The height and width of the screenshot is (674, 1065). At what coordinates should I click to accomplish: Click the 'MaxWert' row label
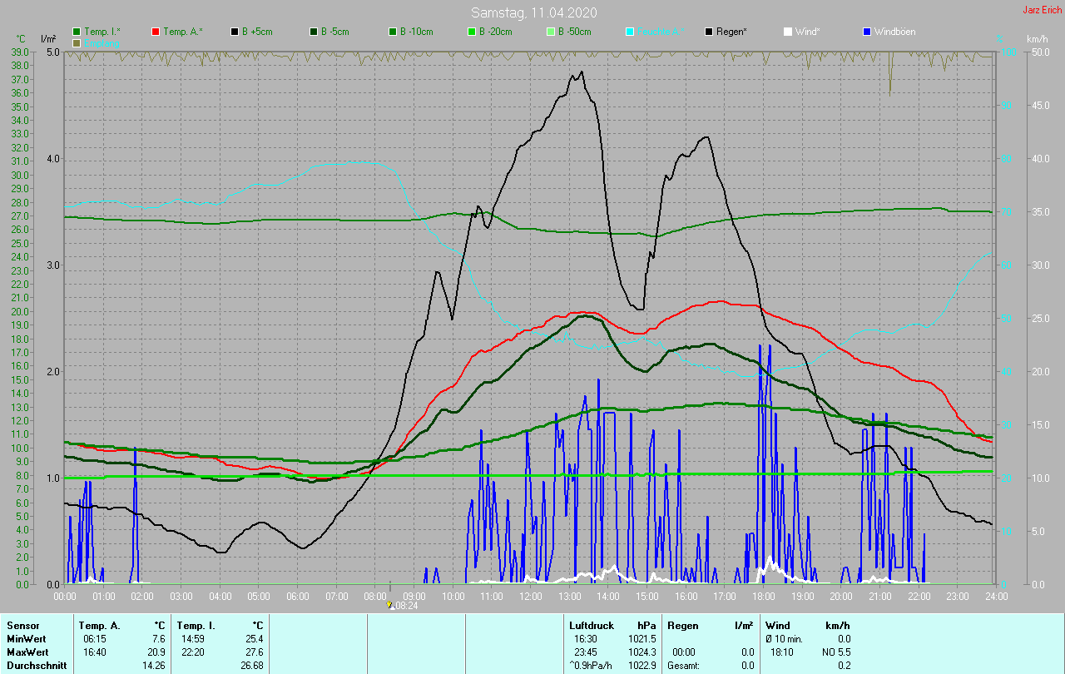tap(27, 652)
